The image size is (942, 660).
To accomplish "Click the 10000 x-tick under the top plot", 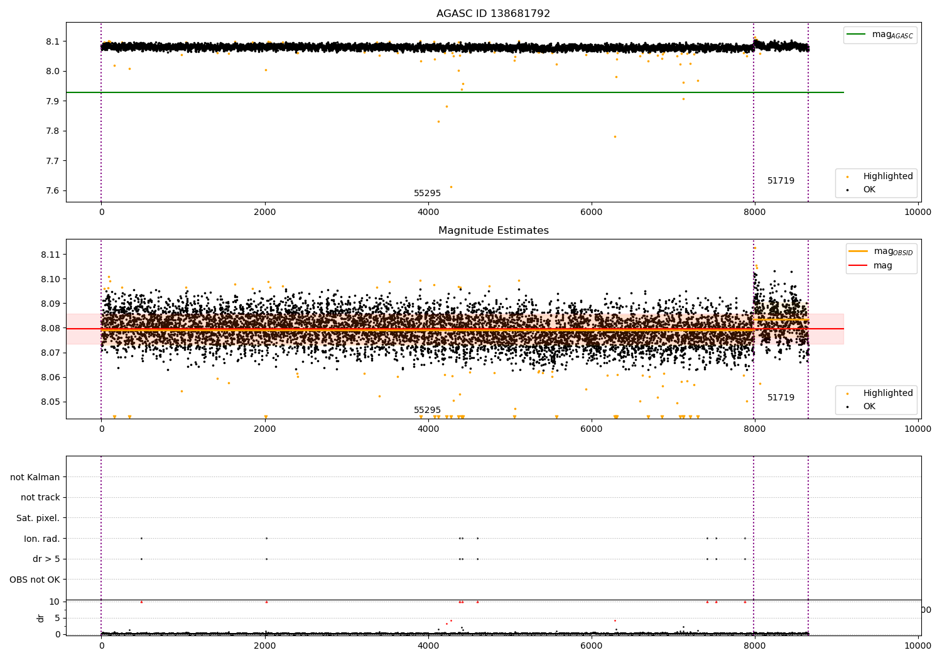I will [x=918, y=212].
